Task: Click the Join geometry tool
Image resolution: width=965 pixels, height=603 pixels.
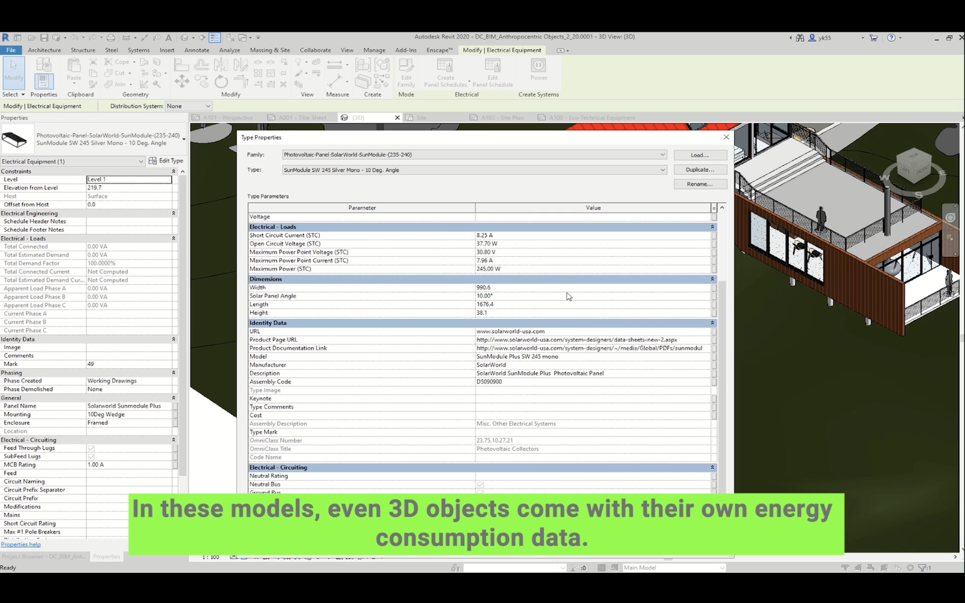Action: 117,84
